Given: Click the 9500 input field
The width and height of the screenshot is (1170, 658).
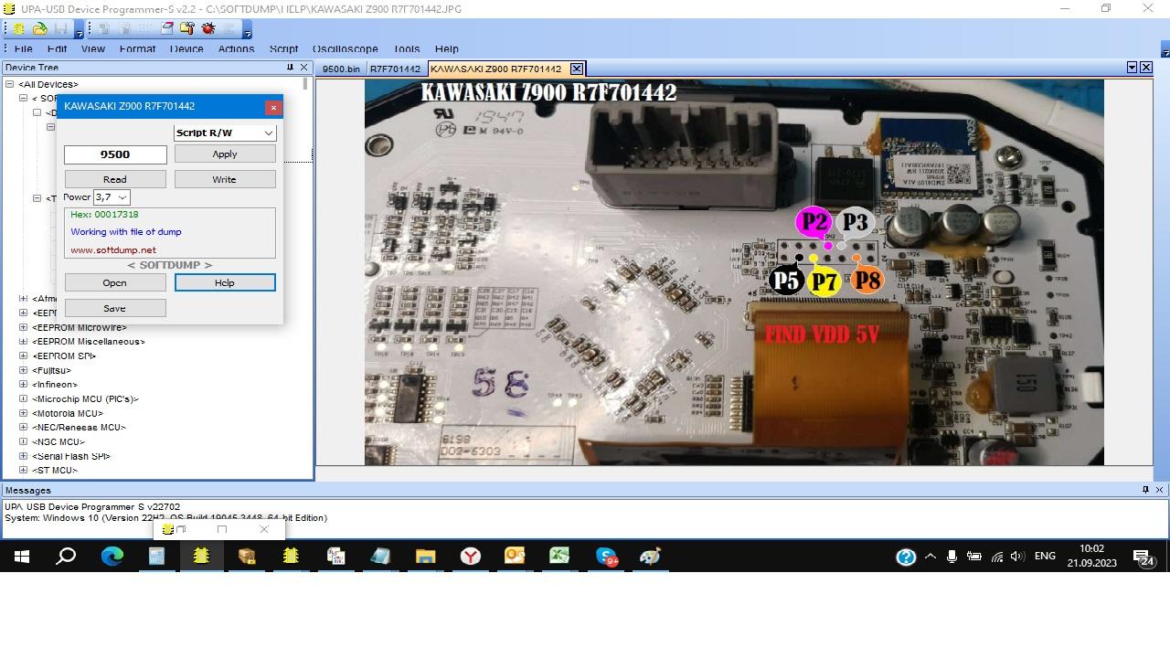Looking at the screenshot, I should [115, 154].
